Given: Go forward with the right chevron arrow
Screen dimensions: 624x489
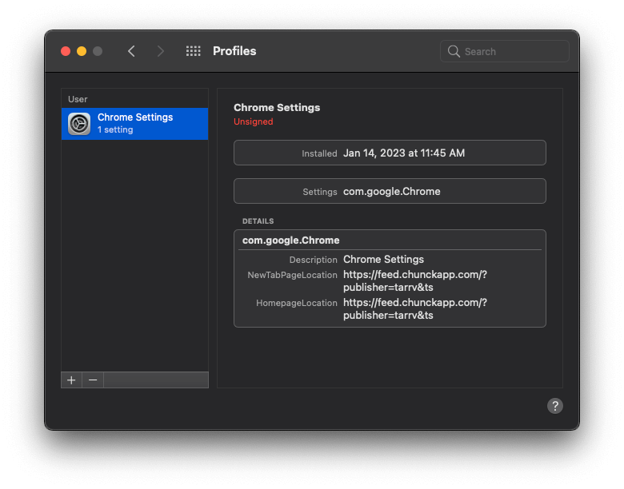Looking at the screenshot, I should point(160,51).
